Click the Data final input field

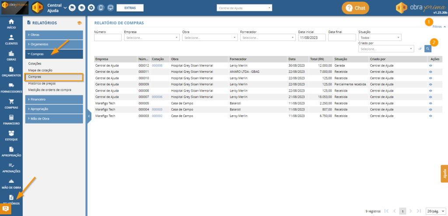(342, 38)
